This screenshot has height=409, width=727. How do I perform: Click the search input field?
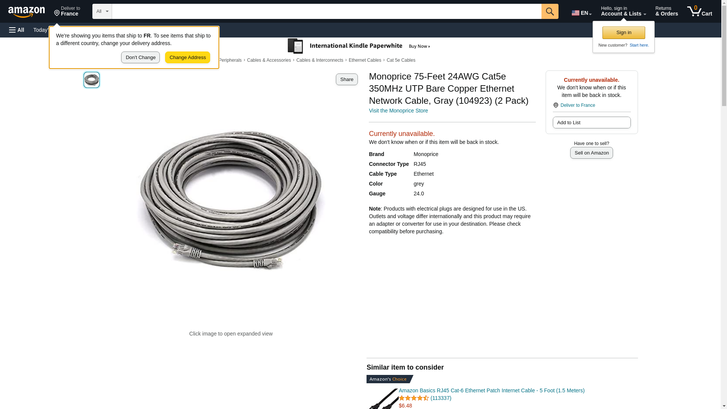coord(326,11)
